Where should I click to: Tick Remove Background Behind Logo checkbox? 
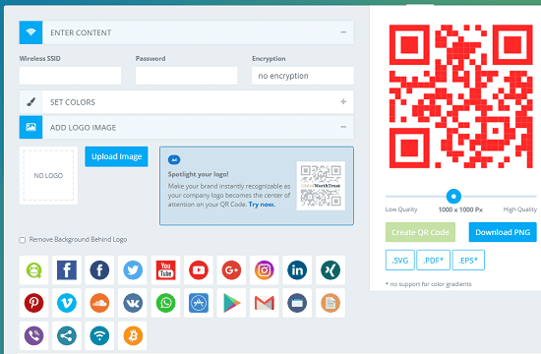click(x=23, y=240)
